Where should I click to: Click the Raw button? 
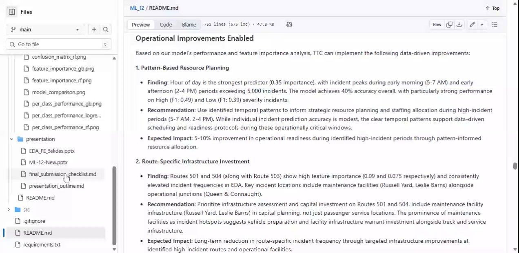[x=437, y=24]
